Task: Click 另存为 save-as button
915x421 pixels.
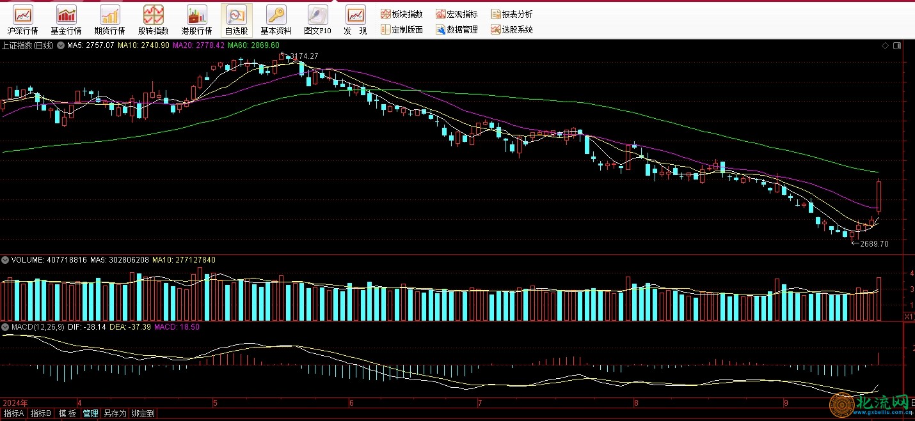Action: point(115,413)
